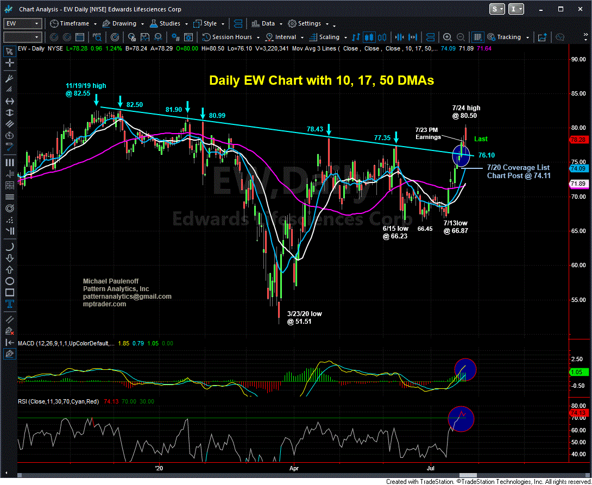Select the crosshair cursor tool

(9, 62)
